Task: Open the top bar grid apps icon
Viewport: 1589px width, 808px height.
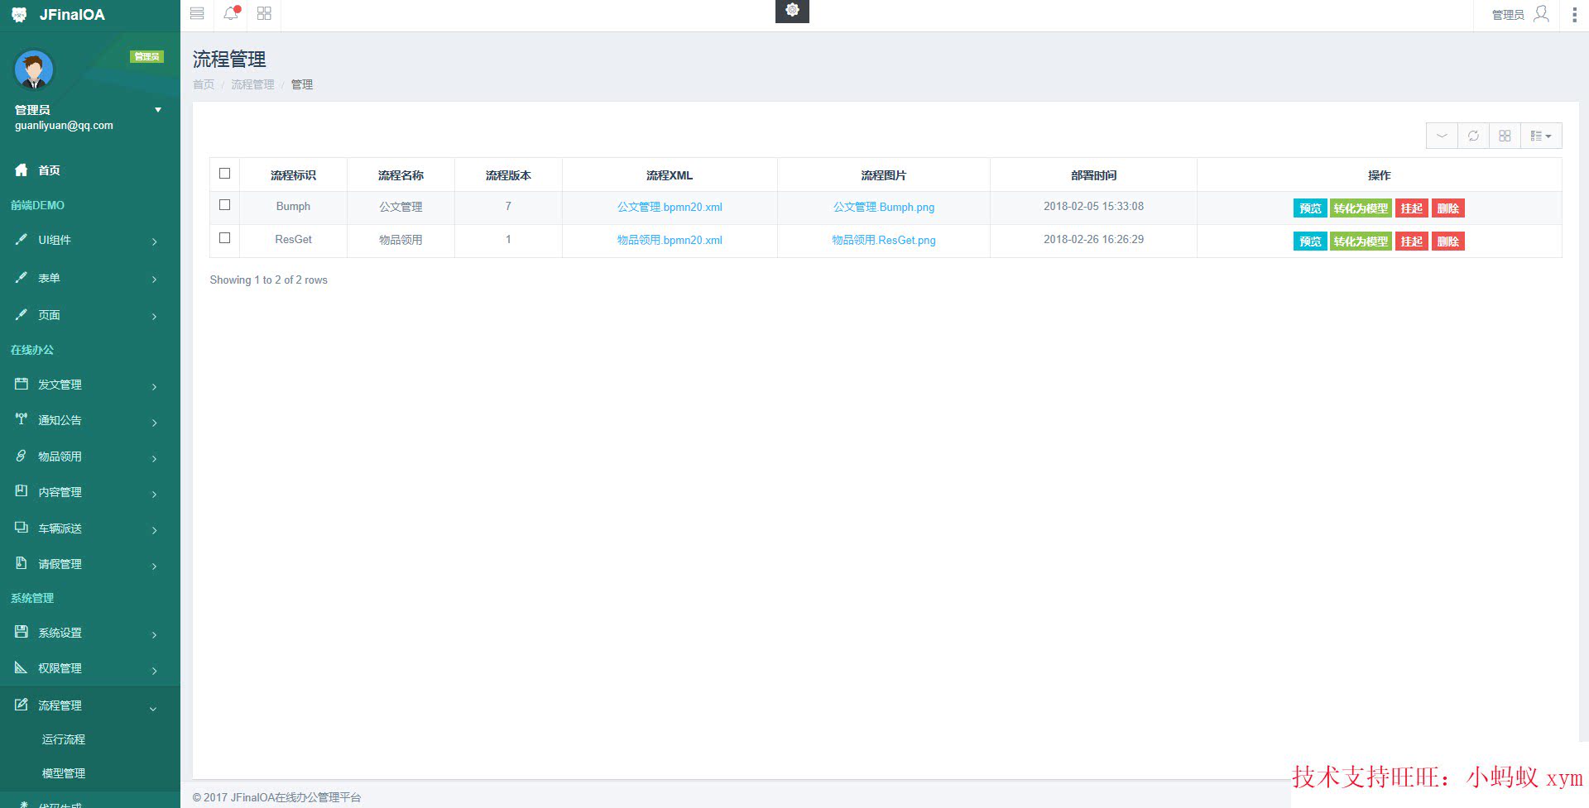Action: [264, 13]
